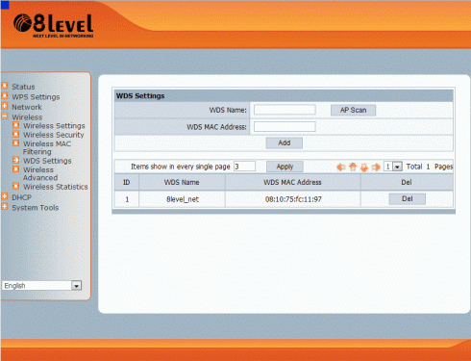Open the English language dropdown

(x=41, y=286)
